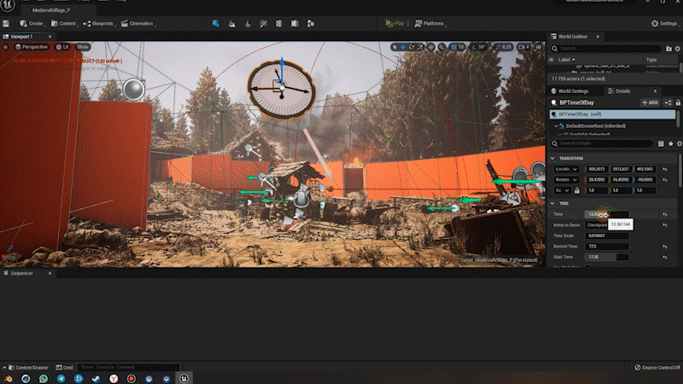This screenshot has width=683, height=384.
Task: Open World Outliner settings gear
Action: pyautogui.click(x=677, y=49)
